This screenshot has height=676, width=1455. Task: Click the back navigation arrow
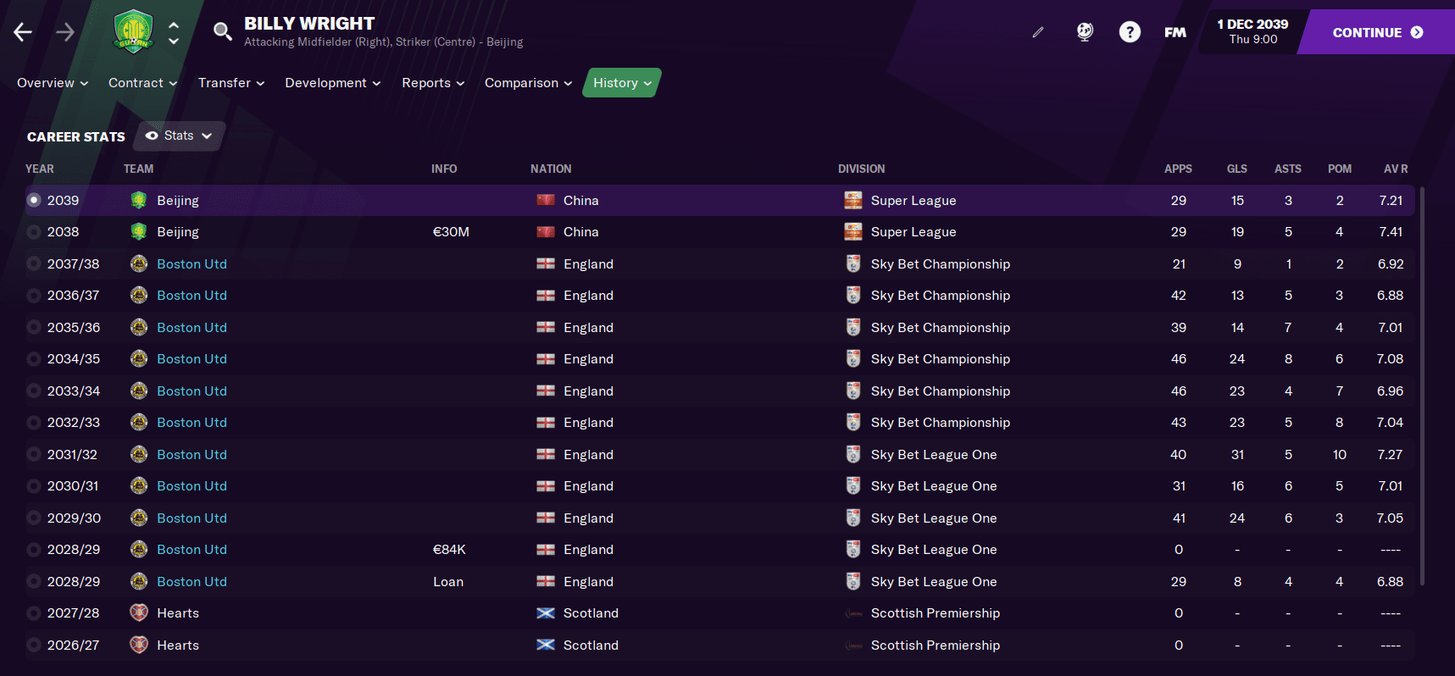tap(23, 32)
